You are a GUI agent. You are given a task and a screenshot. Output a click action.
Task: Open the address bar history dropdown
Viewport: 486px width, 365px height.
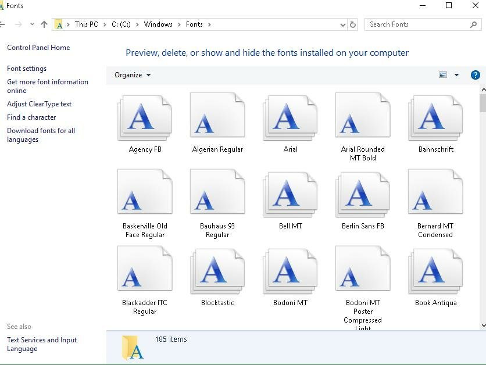(x=342, y=25)
